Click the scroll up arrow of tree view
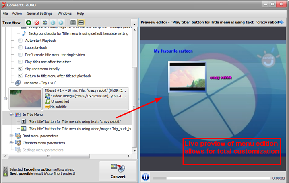Viewport: 289px width, 183px height. tap(134, 30)
